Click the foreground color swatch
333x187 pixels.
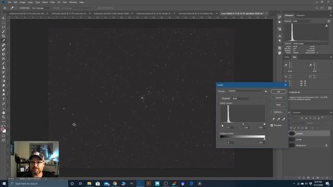click(2, 129)
